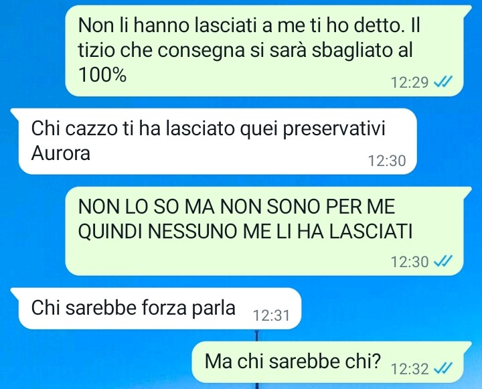Tap the blue read ticks beside 12:29
The image size is (482, 389).
(x=443, y=82)
